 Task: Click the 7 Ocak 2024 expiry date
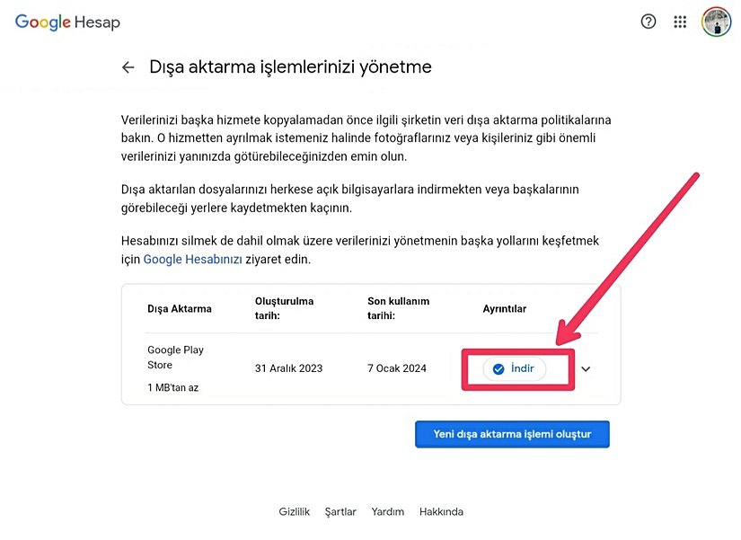397,368
